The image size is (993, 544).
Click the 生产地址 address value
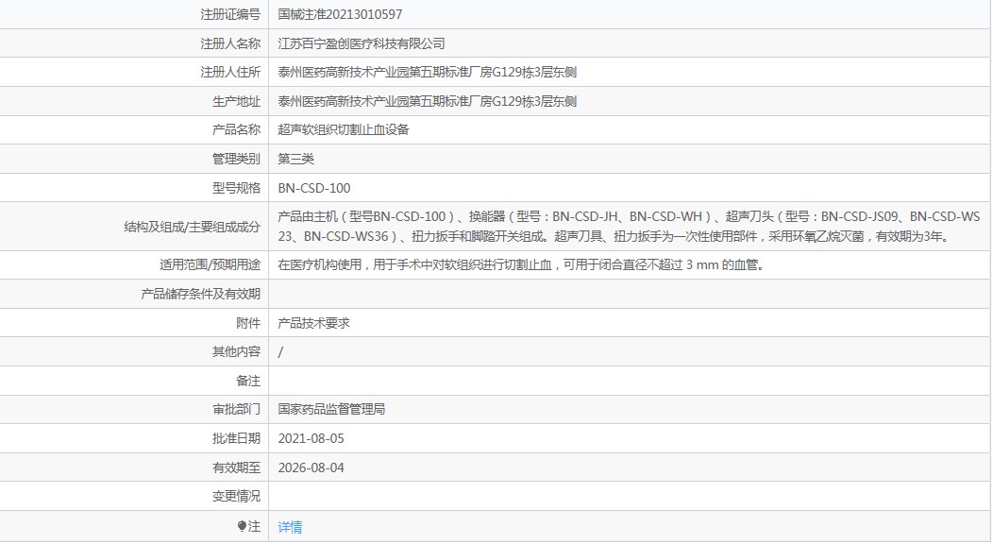(427, 101)
